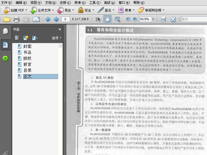Show the pages thumbnail panel icon

click(x=5, y=31)
